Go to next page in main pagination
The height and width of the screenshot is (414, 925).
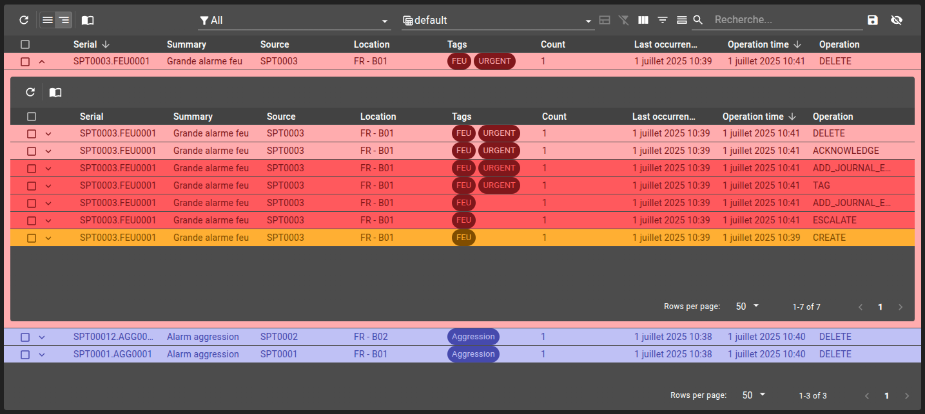907,395
